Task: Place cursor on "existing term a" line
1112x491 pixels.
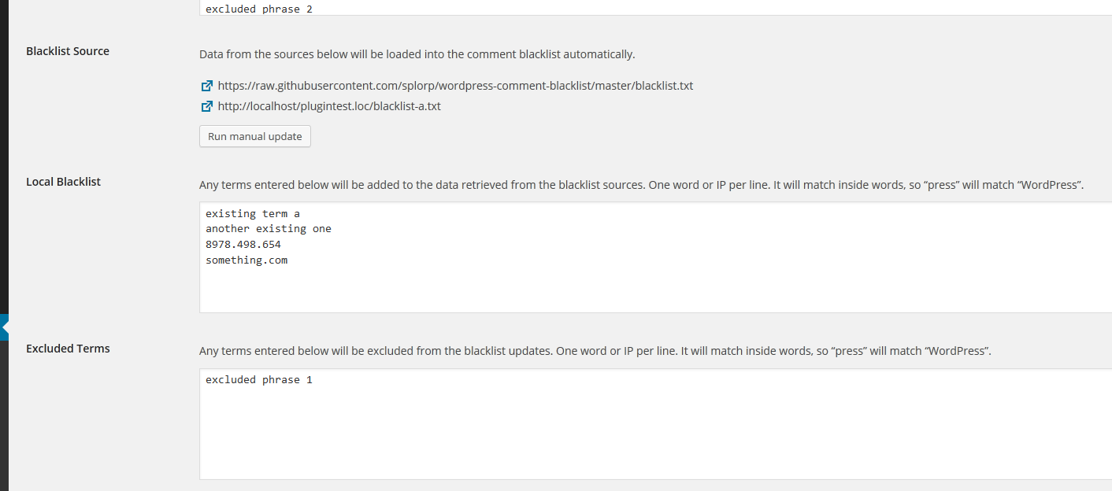Action: click(x=253, y=213)
